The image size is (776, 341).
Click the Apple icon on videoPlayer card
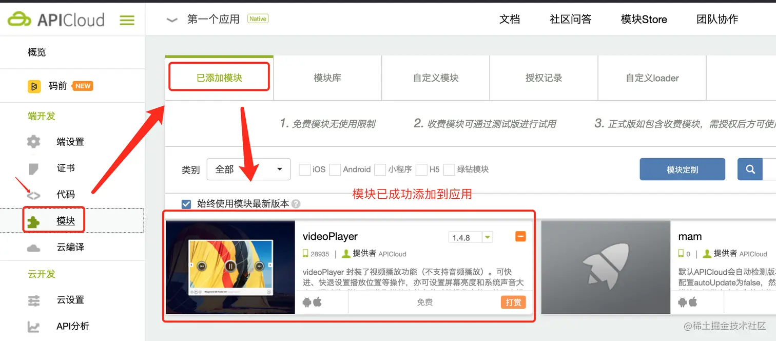pos(318,302)
